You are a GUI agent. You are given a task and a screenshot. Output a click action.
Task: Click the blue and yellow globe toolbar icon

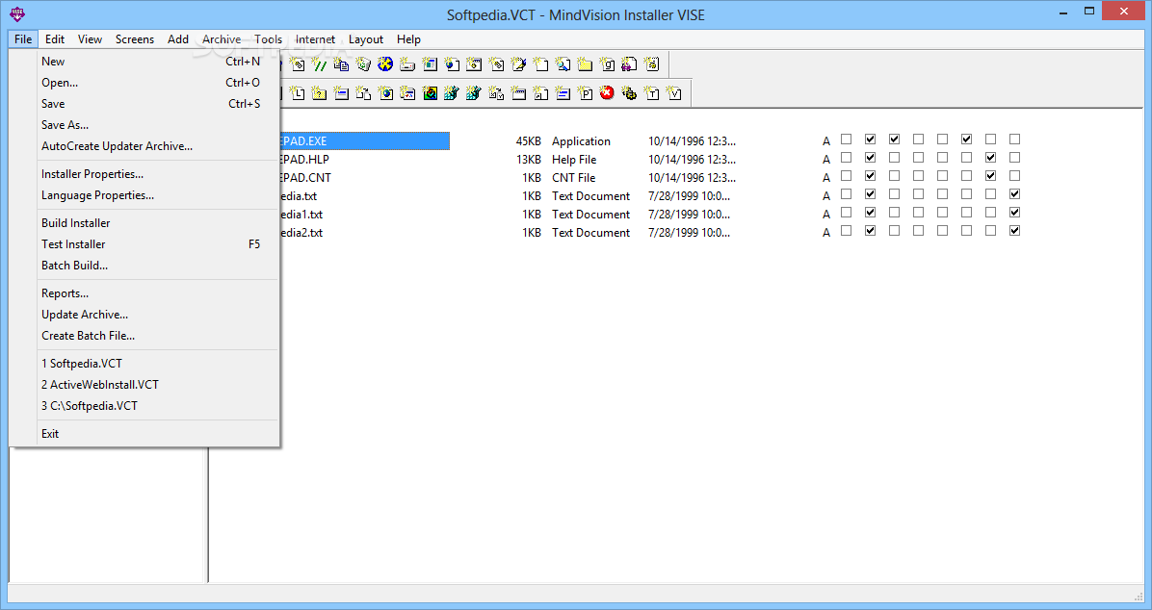(385, 64)
